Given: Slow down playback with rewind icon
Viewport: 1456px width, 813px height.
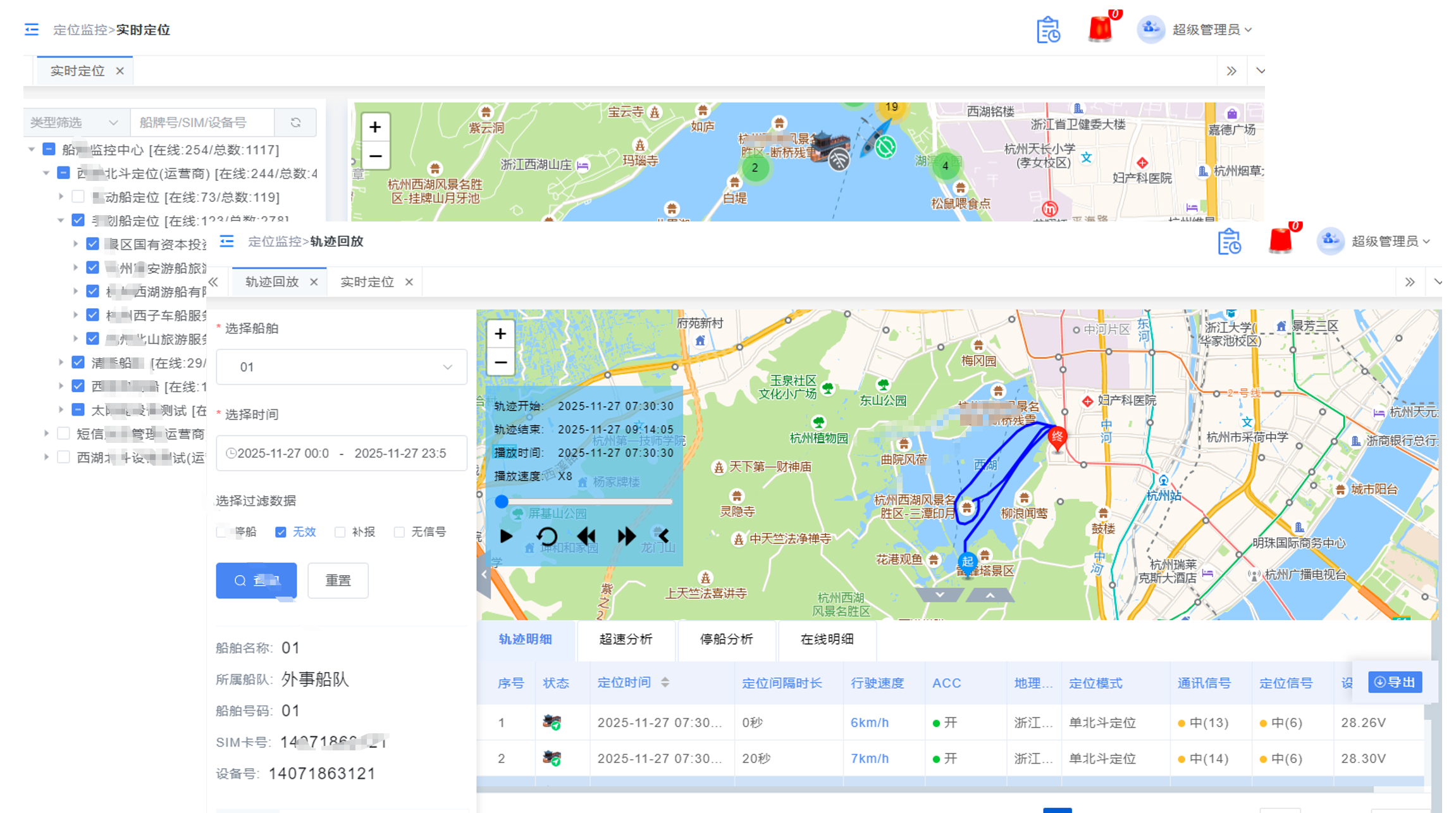Looking at the screenshot, I should [x=586, y=537].
